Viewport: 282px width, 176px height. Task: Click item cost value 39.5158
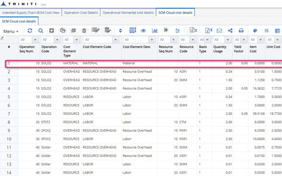click(258, 114)
